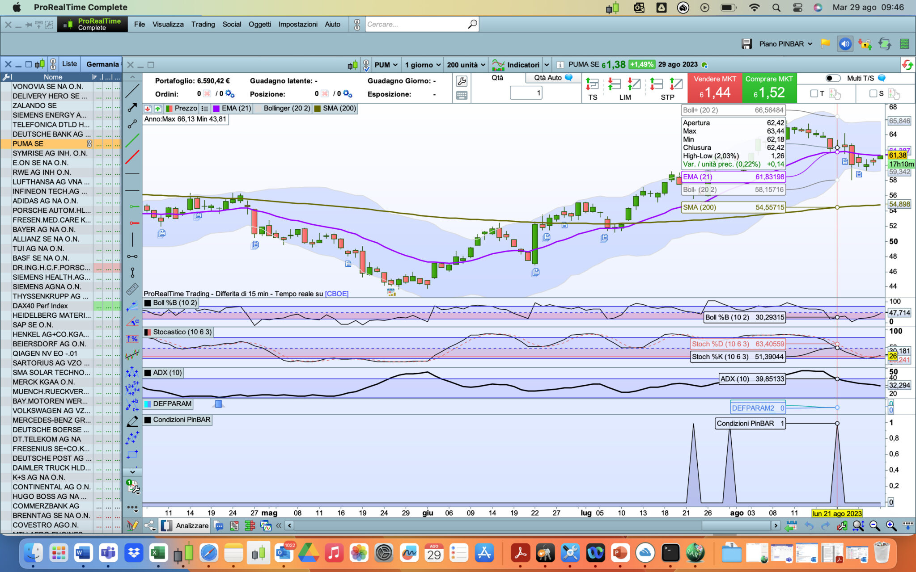Image resolution: width=916 pixels, height=572 pixels.
Task: Open the Trading menu
Action: click(x=203, y=24)
